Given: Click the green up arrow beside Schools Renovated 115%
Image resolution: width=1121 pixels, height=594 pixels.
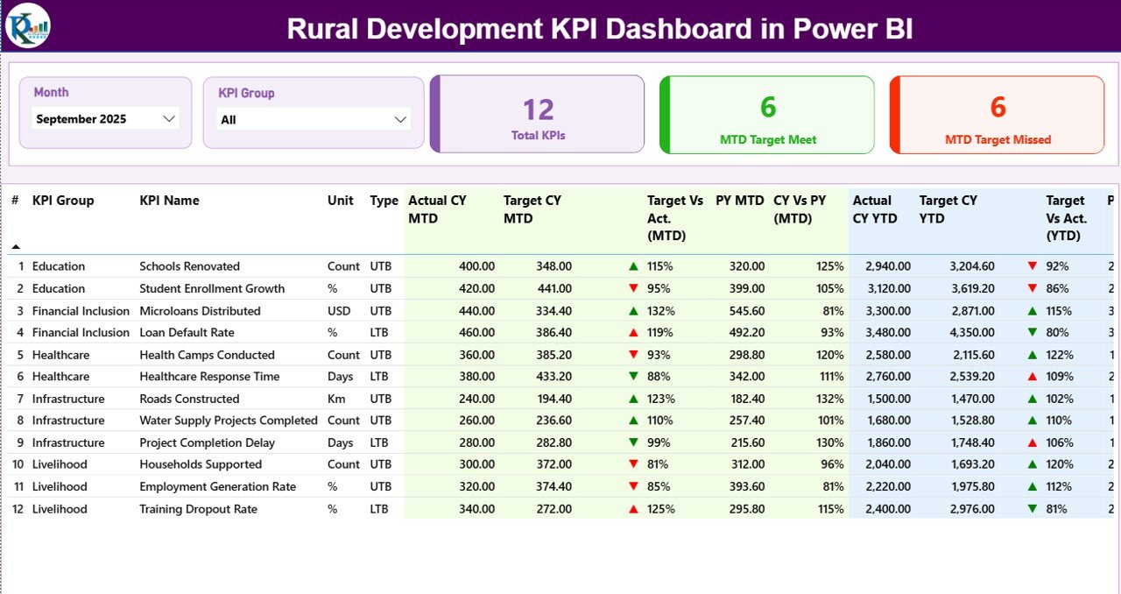Looking at the screenshot, I should coord(632,265).
